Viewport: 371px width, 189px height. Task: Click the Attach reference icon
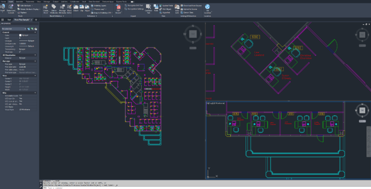click(76, 8)
